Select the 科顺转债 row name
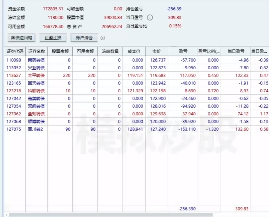The height and width of the screenshot is (217, 269). click(36, 91)
